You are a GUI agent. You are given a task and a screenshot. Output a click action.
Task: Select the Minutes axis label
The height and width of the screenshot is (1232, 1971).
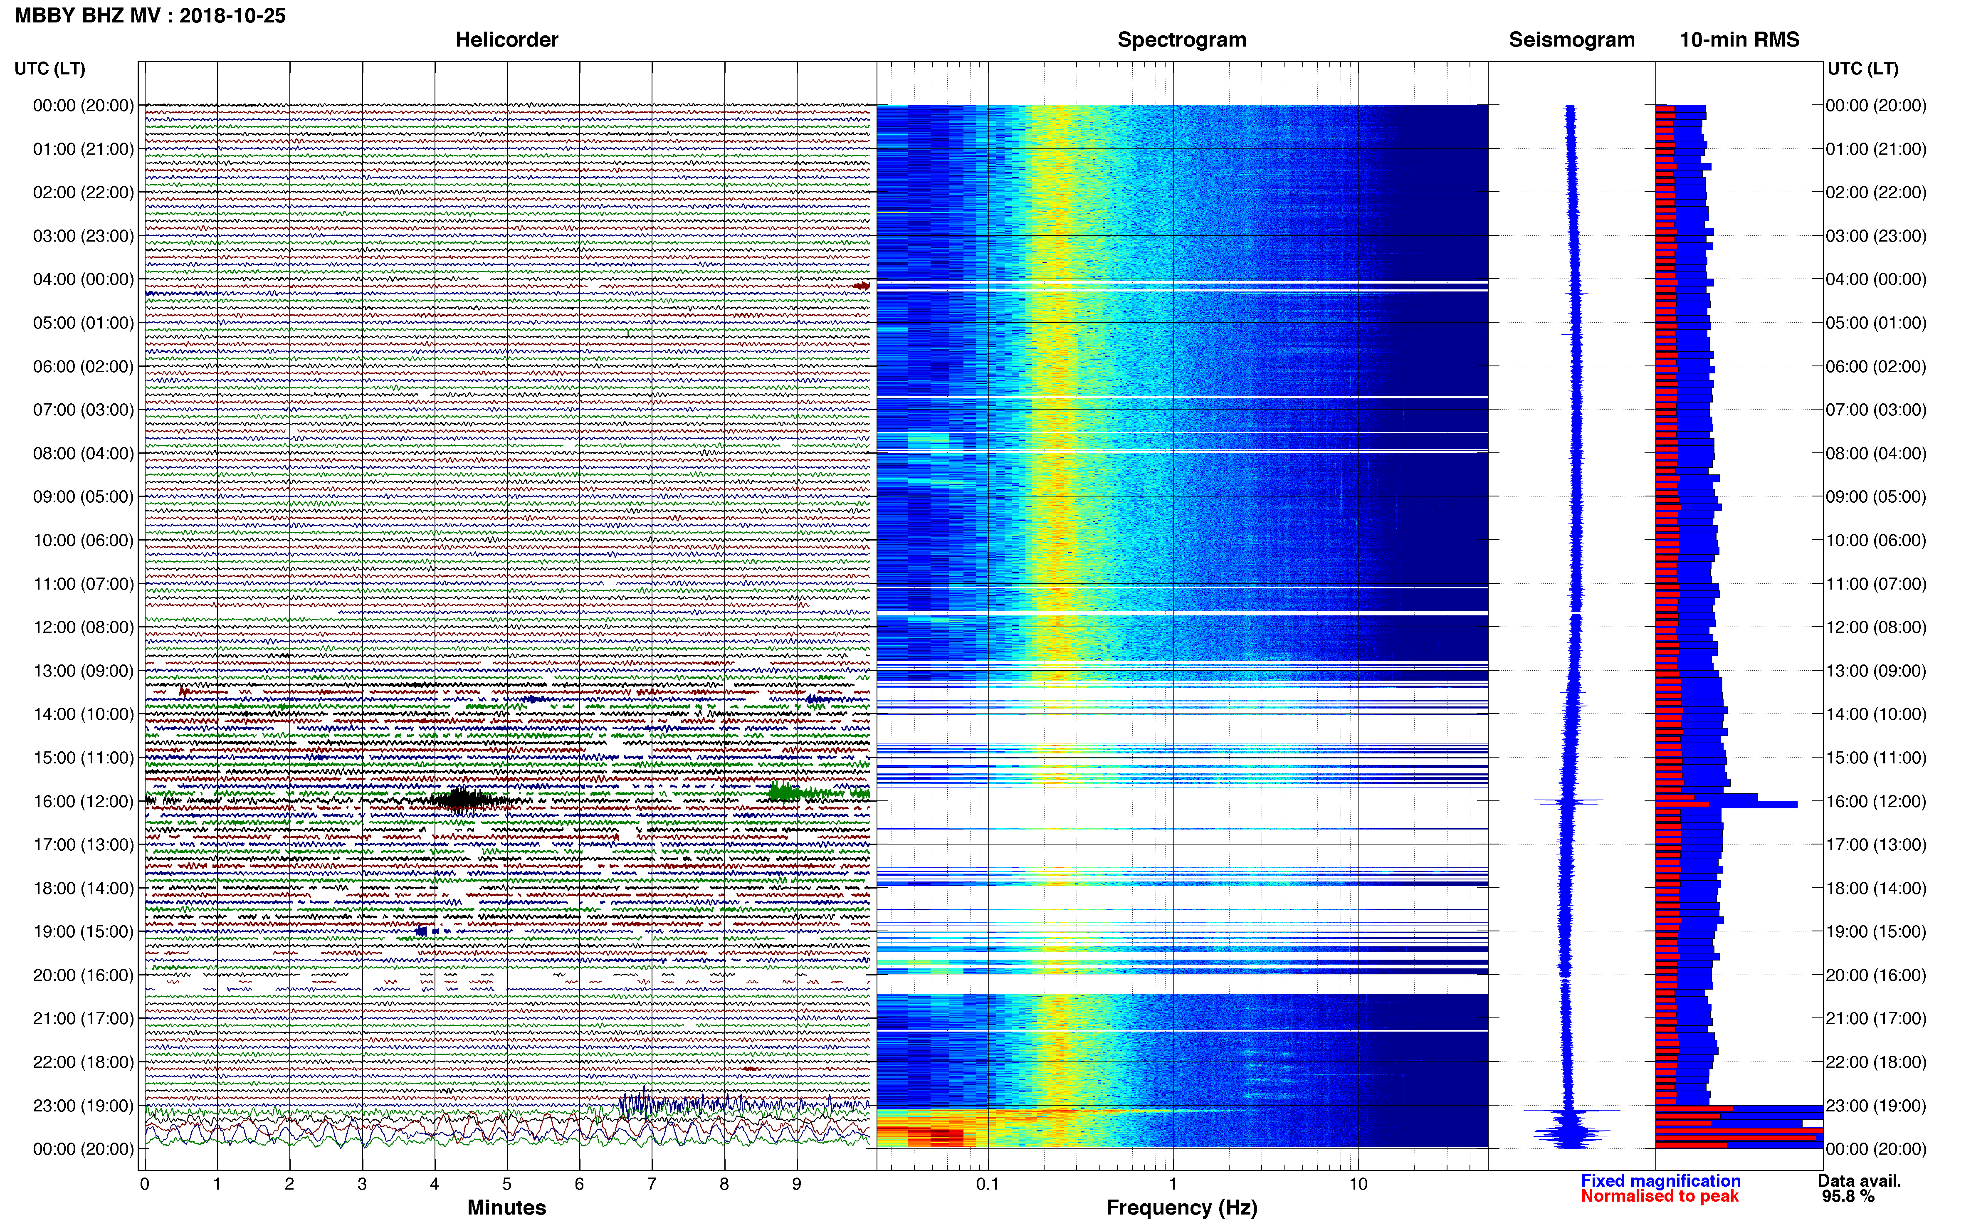(x=507, y=1207)
